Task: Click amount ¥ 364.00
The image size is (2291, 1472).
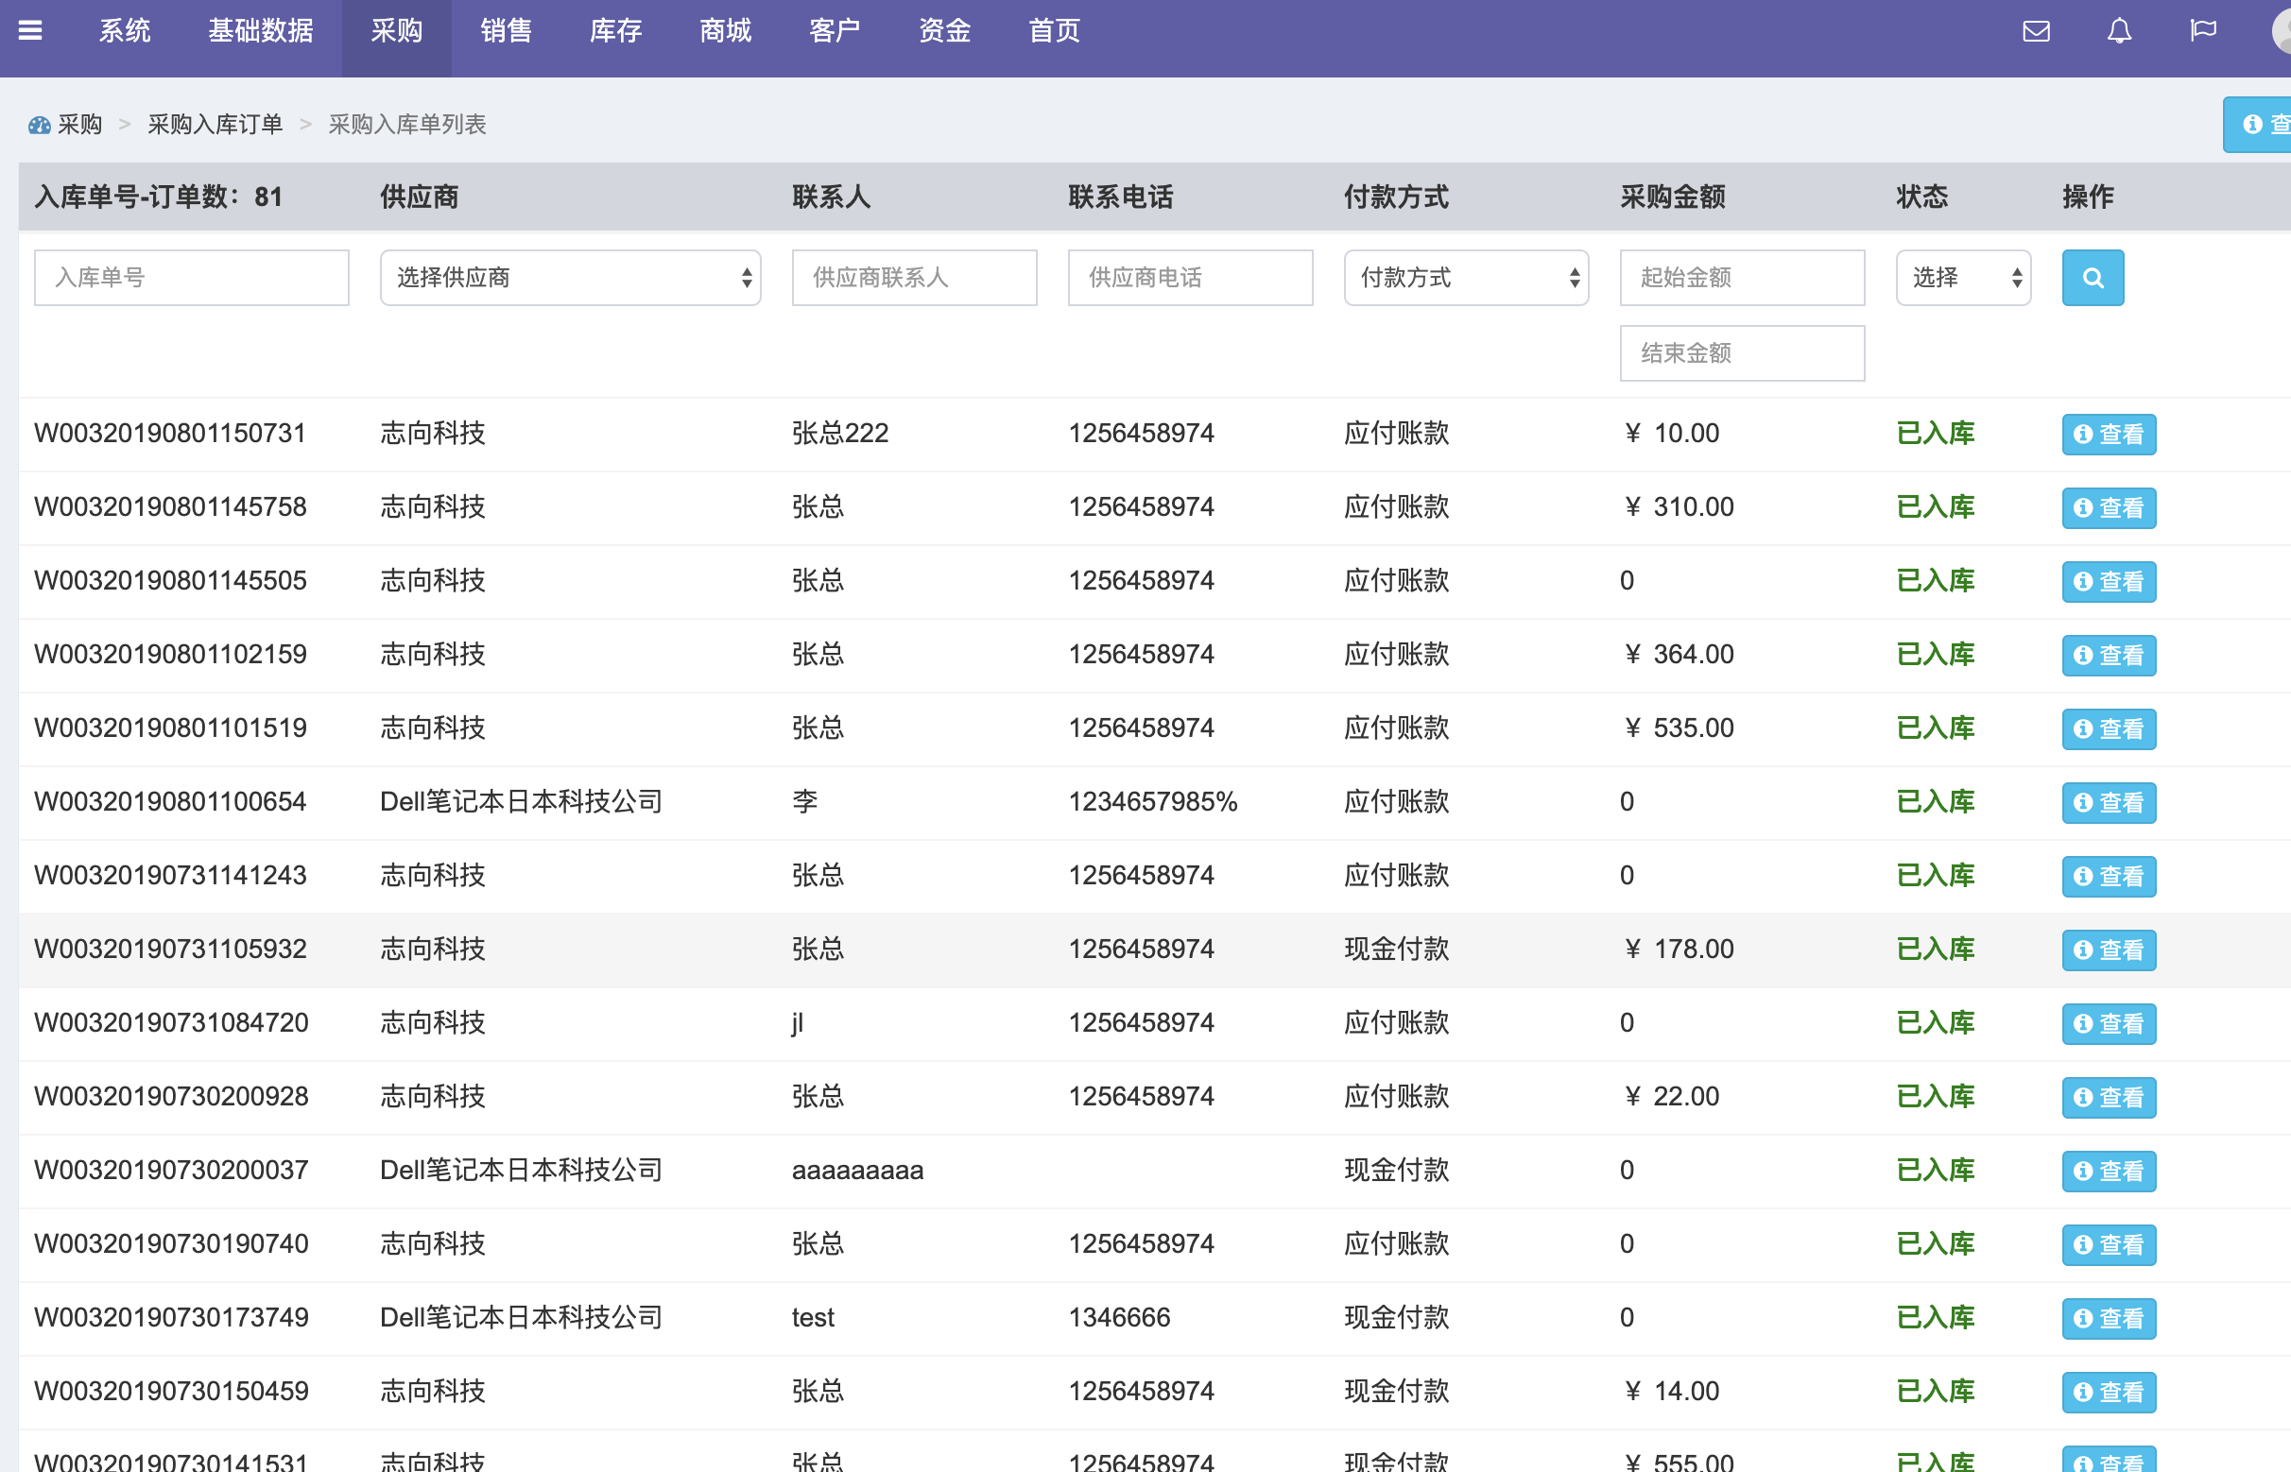Action: [x=1679, y=655]
